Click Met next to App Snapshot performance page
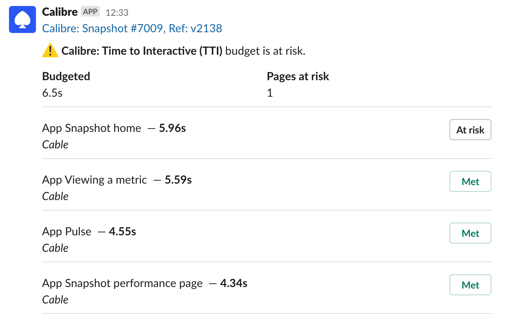Screen dimensions: 506x314 click(470, 285)
